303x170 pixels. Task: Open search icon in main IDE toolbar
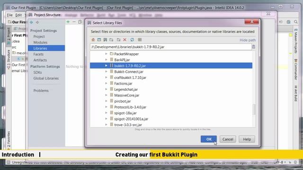pos(296,22)
